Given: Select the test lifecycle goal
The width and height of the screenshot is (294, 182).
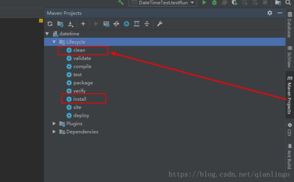Looking at the screenshot, I should pyautogui.click(x=77, y=75).
